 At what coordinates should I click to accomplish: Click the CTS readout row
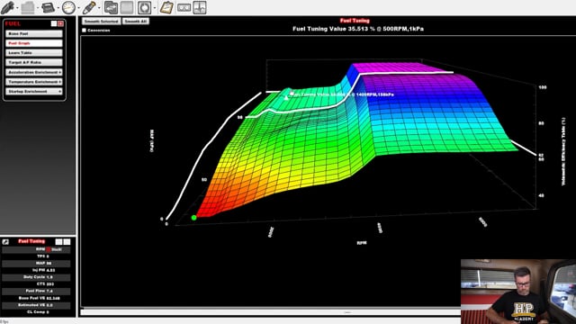coord(36,284)
